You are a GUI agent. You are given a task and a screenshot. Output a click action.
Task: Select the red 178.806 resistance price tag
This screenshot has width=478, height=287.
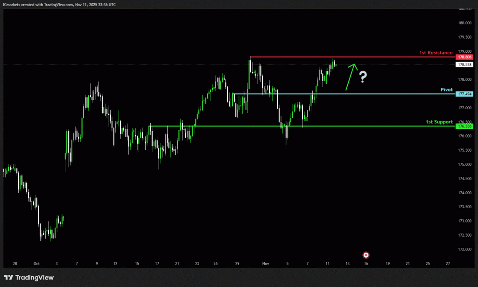(x=465, y=57)
